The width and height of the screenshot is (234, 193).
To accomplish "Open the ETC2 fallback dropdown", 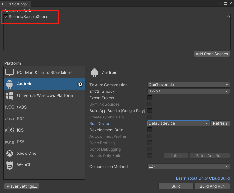I will click(x=188, y=91).
